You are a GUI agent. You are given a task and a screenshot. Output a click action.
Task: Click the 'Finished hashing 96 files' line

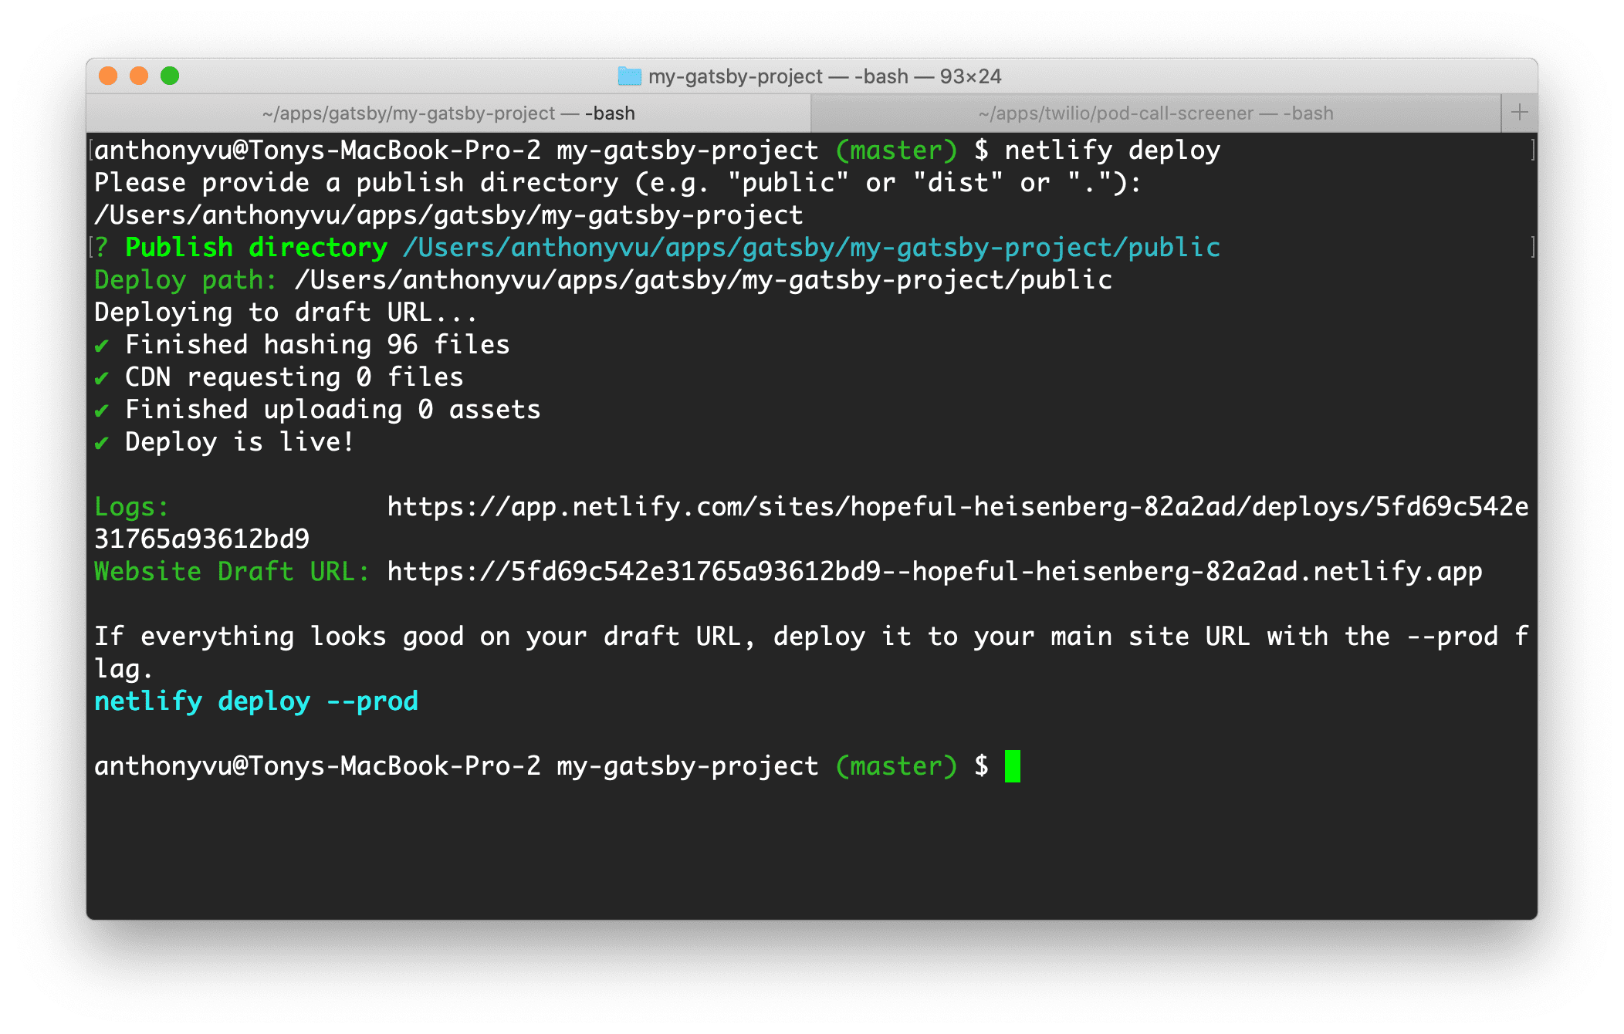pyautogui.click(x=317, y=345)
